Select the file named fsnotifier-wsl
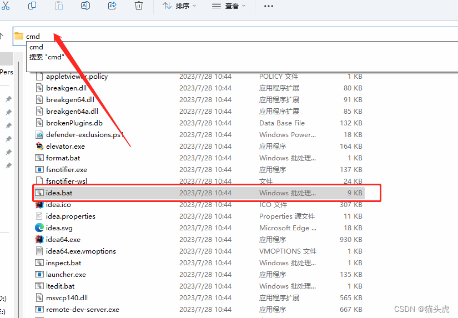This screenshot has height=318, width=458. click(x=66, y=181)
